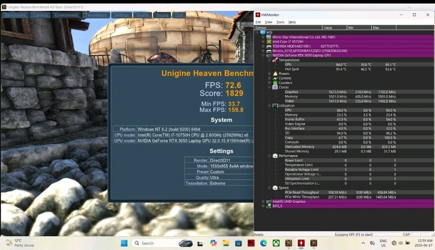
Task: Expand the Powers group
Action: (x=269, y=73)
